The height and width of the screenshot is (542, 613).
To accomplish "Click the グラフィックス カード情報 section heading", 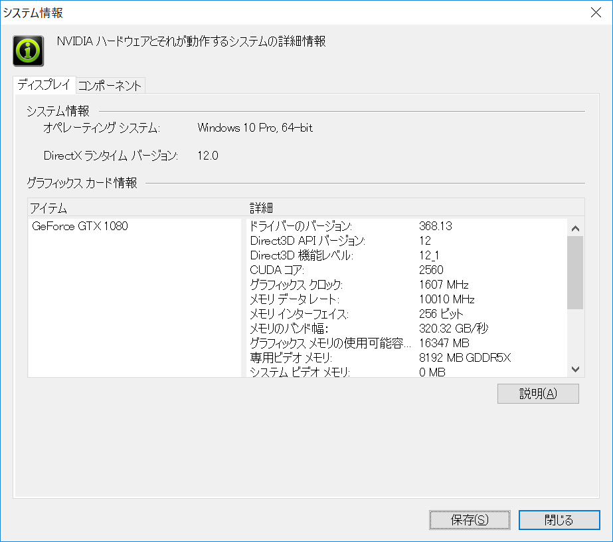I will point(82,183).
